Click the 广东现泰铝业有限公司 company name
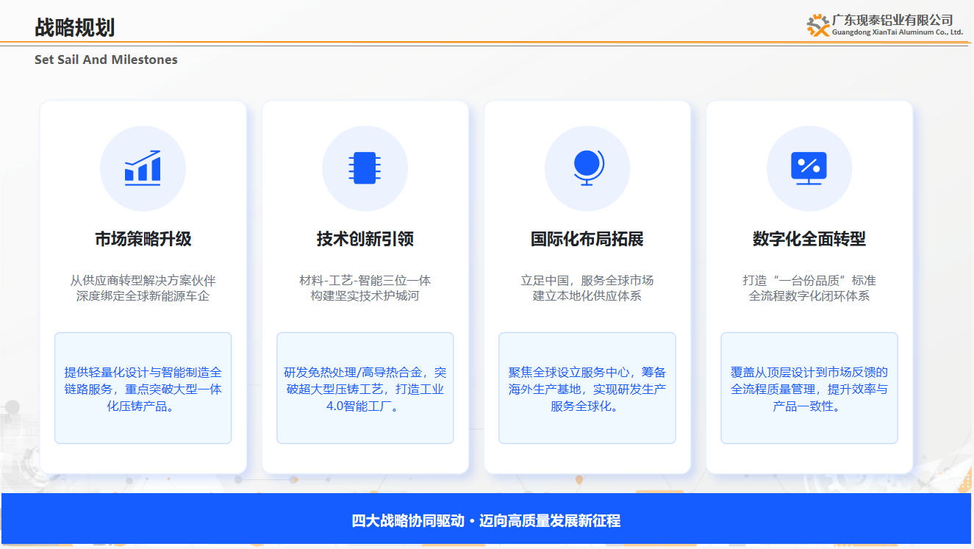 click(x=892, y=20)
